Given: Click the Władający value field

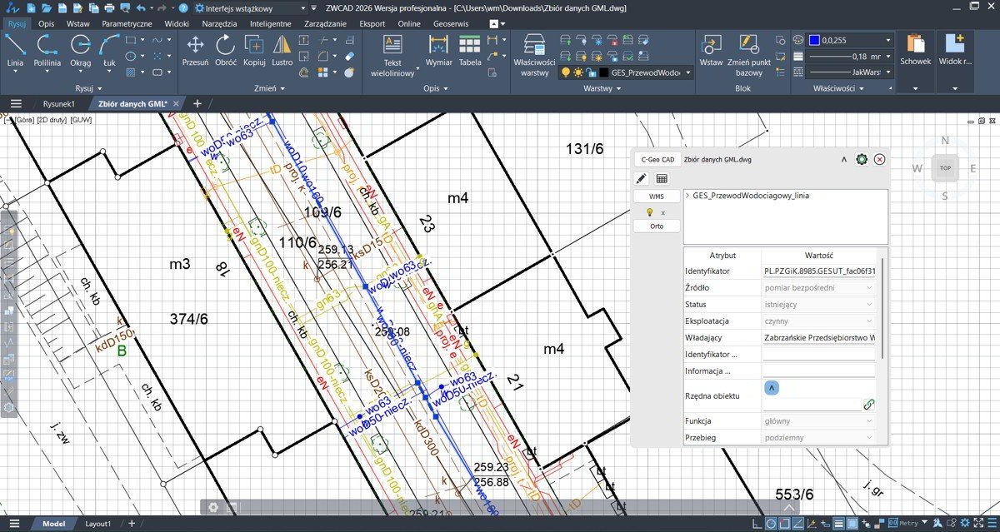Looking at the screenshot, I should (x=820, y=337).
